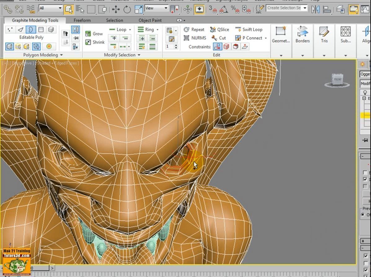
Task: Open the Manage Layers icon
Action: 341,10
